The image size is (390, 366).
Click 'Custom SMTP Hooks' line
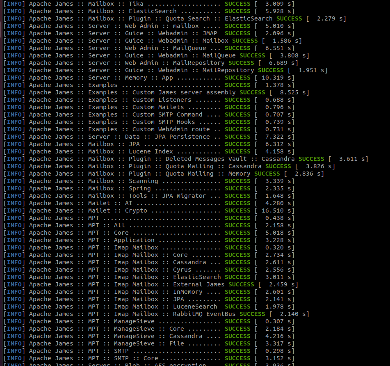coord(149,122)
